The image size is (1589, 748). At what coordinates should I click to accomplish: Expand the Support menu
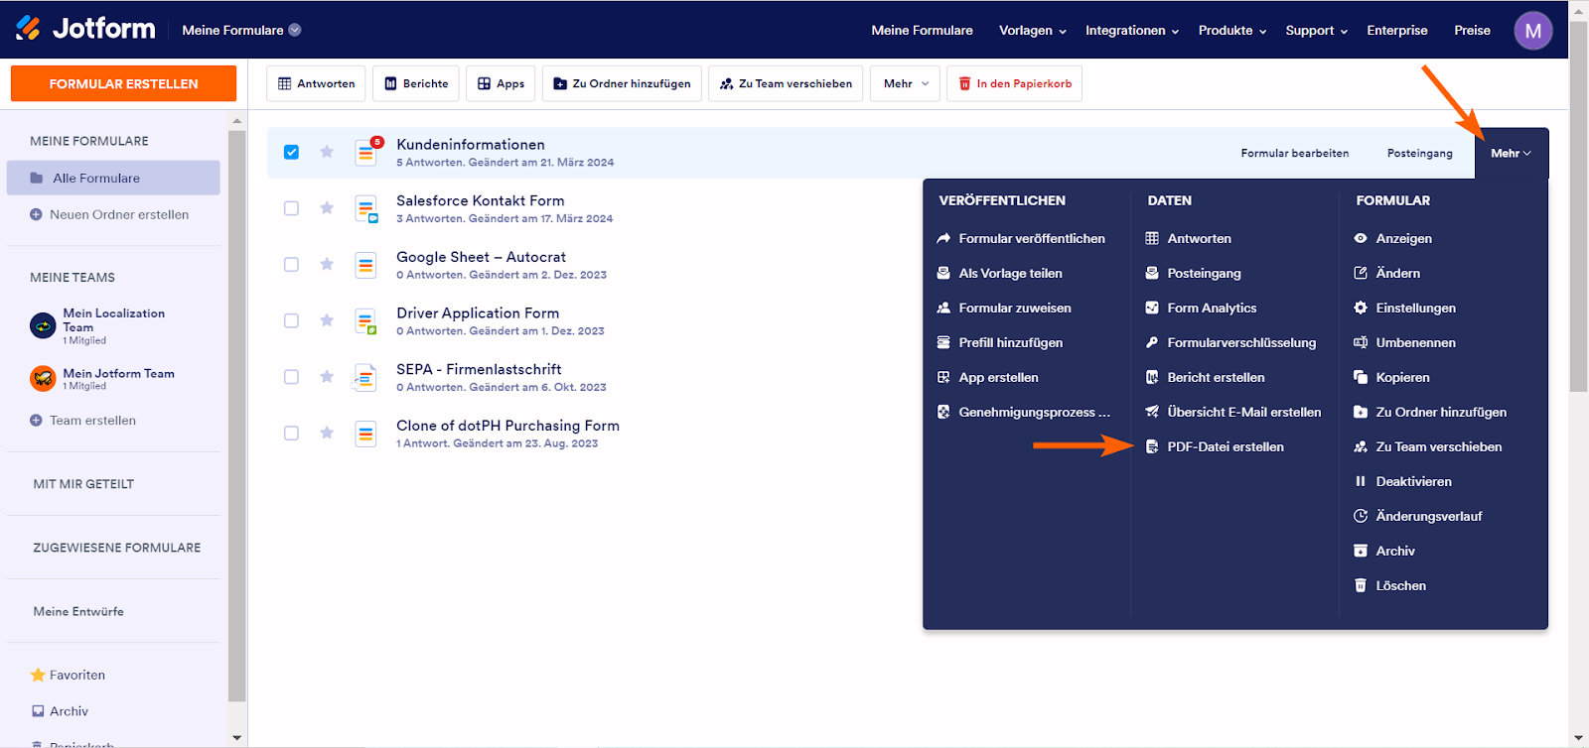[1317, 31]
